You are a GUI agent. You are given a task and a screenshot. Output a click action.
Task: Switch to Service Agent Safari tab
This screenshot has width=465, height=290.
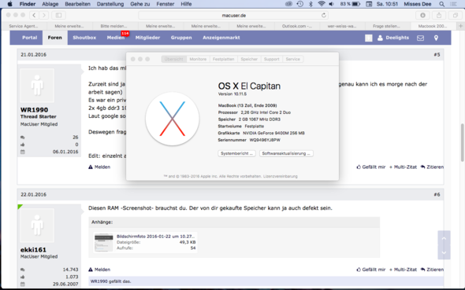(x=24, y=26)
